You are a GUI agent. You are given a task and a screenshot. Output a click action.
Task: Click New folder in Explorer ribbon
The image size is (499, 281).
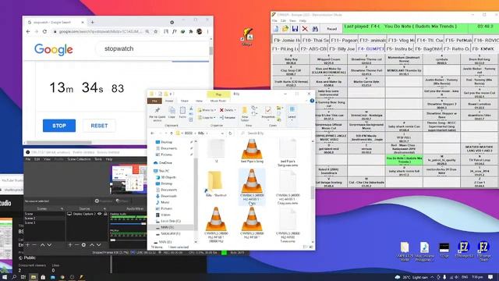[245, 114]
